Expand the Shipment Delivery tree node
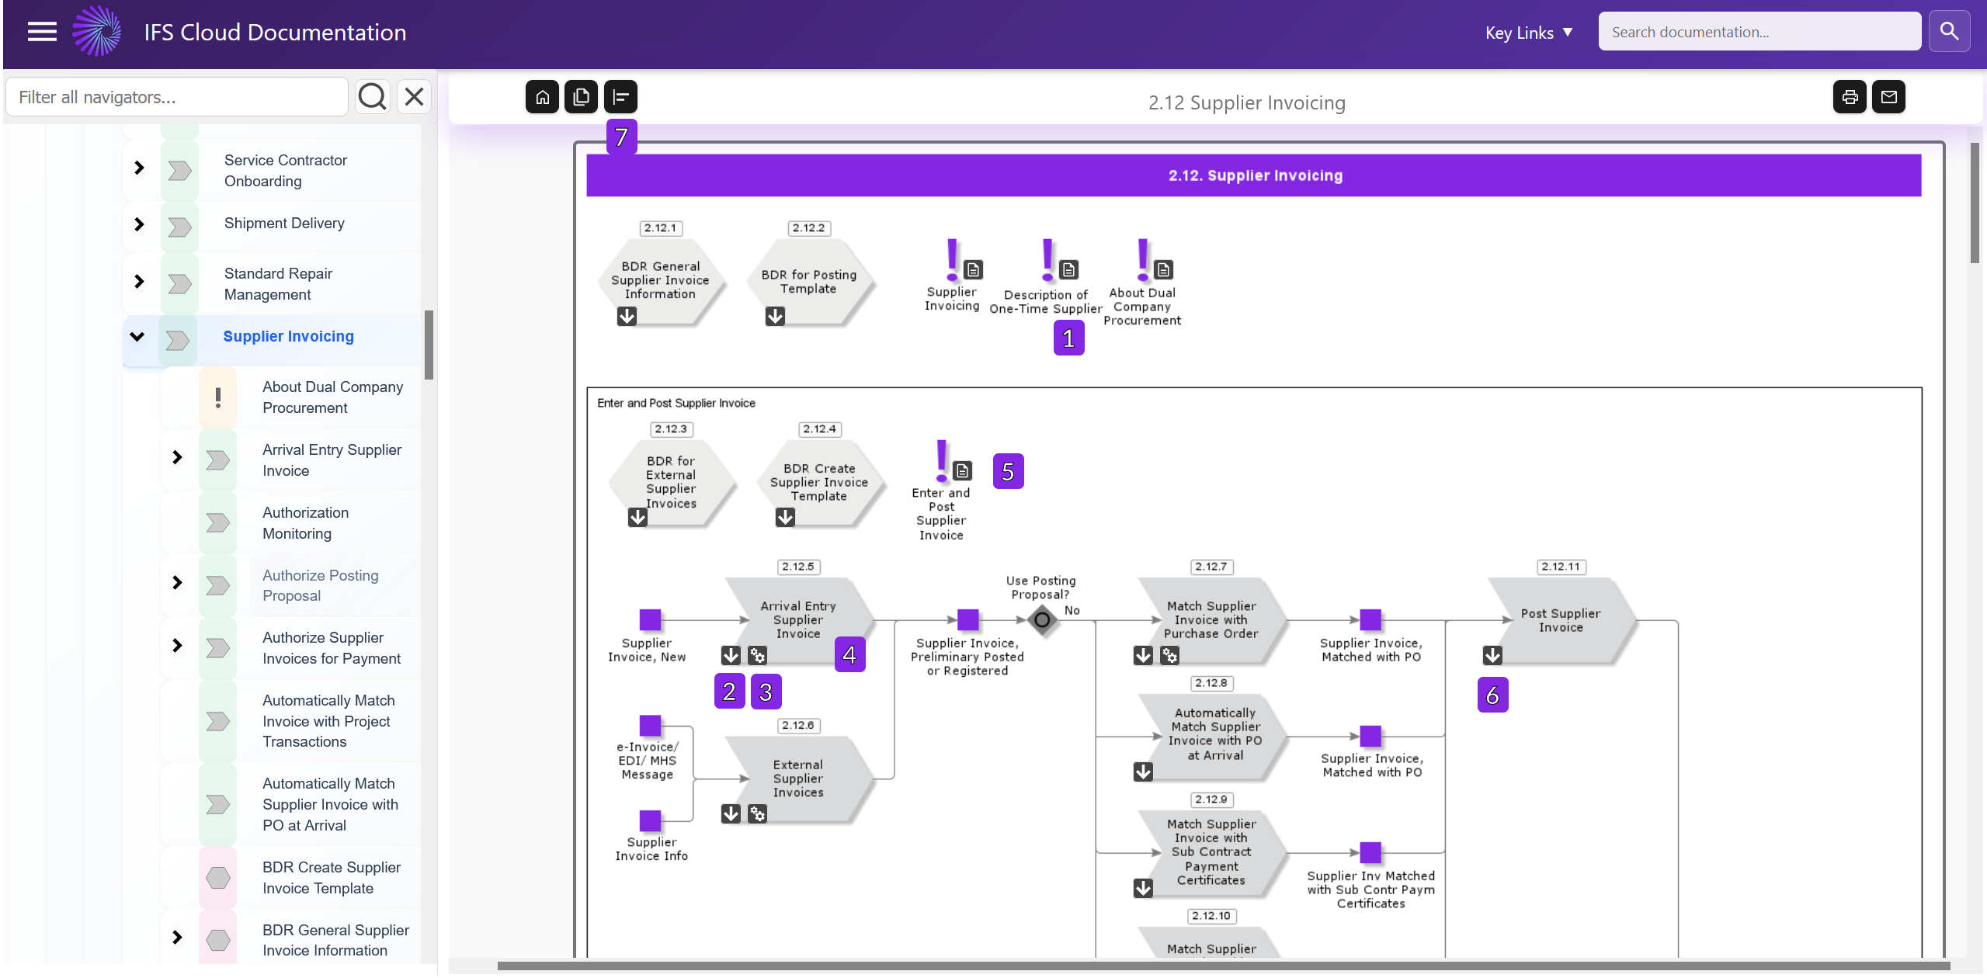Viewport: 1987px width, 978px height. click(139, 224)
